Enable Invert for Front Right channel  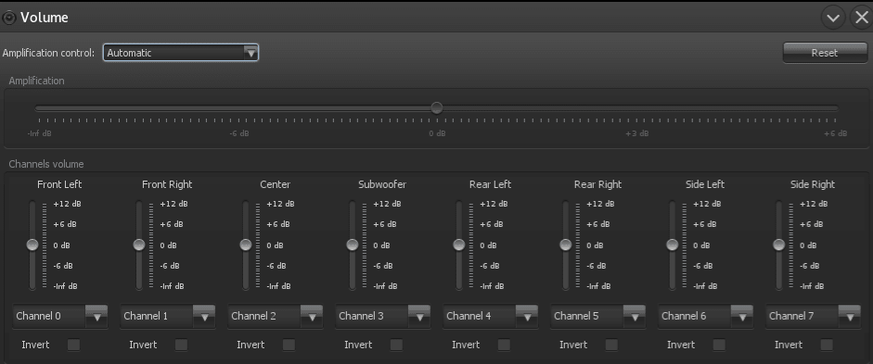tap(181, 345)
